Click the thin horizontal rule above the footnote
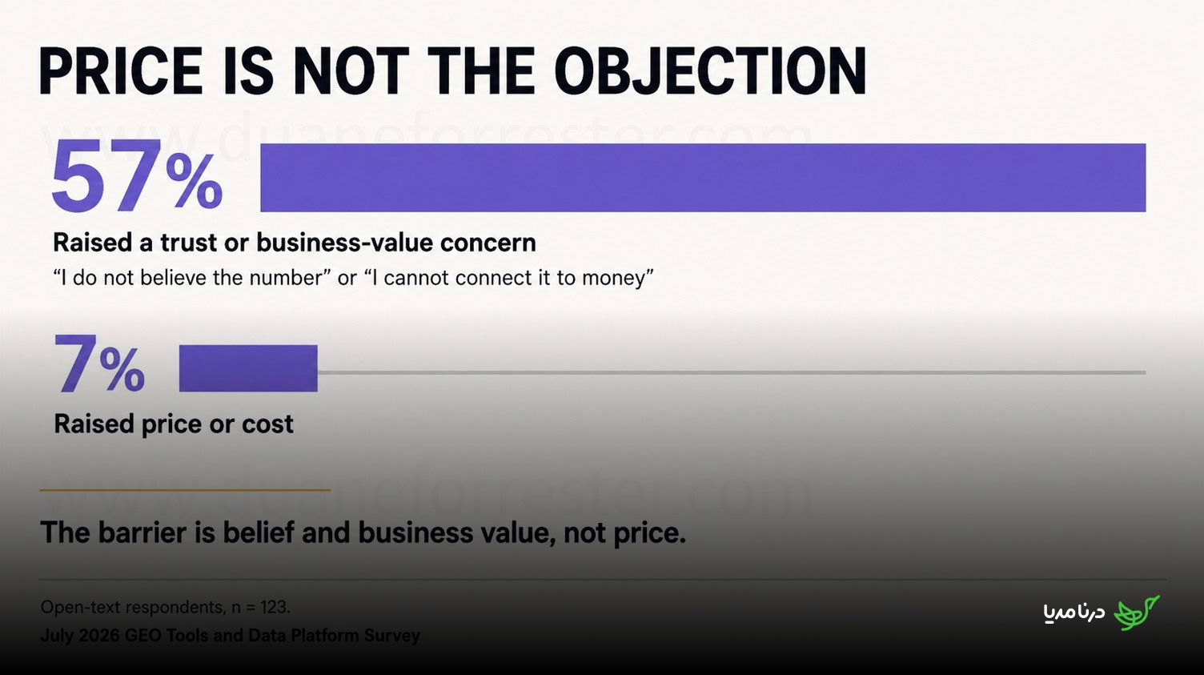The width and height of the screenshot is (1204, 675). pos(602,579)
